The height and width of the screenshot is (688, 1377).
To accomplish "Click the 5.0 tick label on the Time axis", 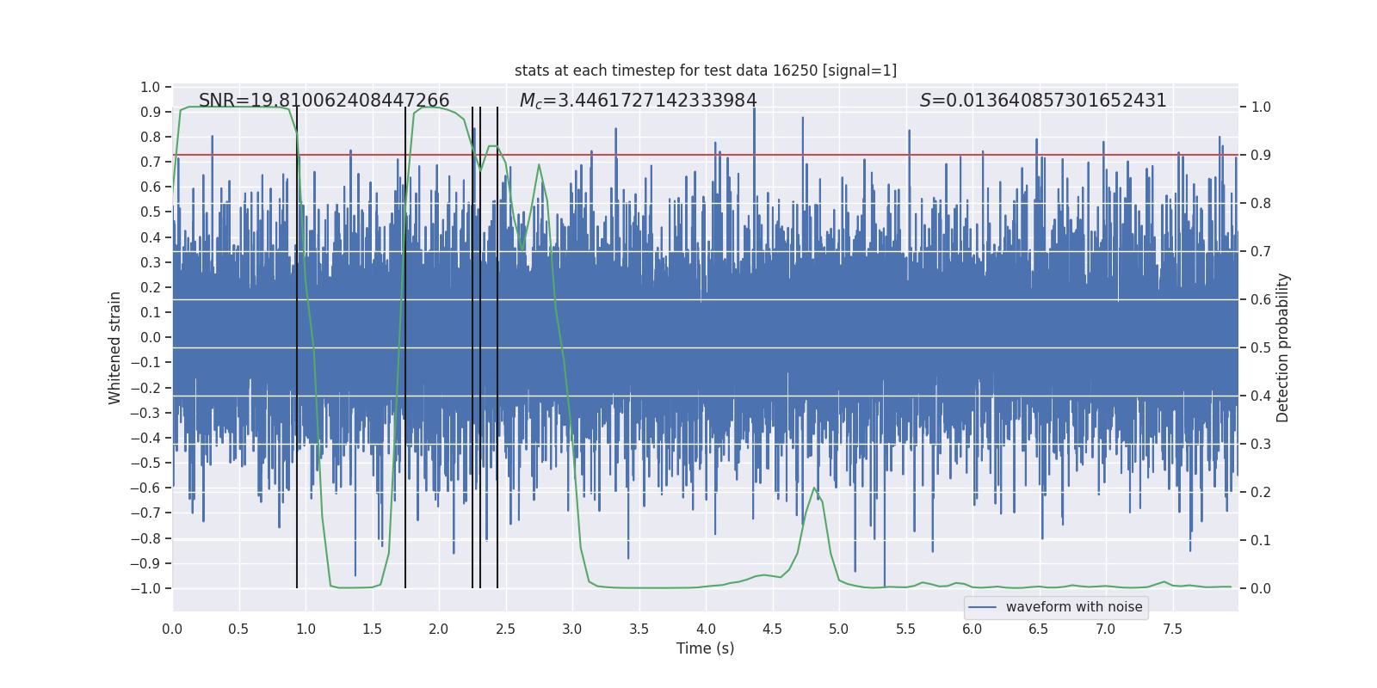I will coord(839,629).
